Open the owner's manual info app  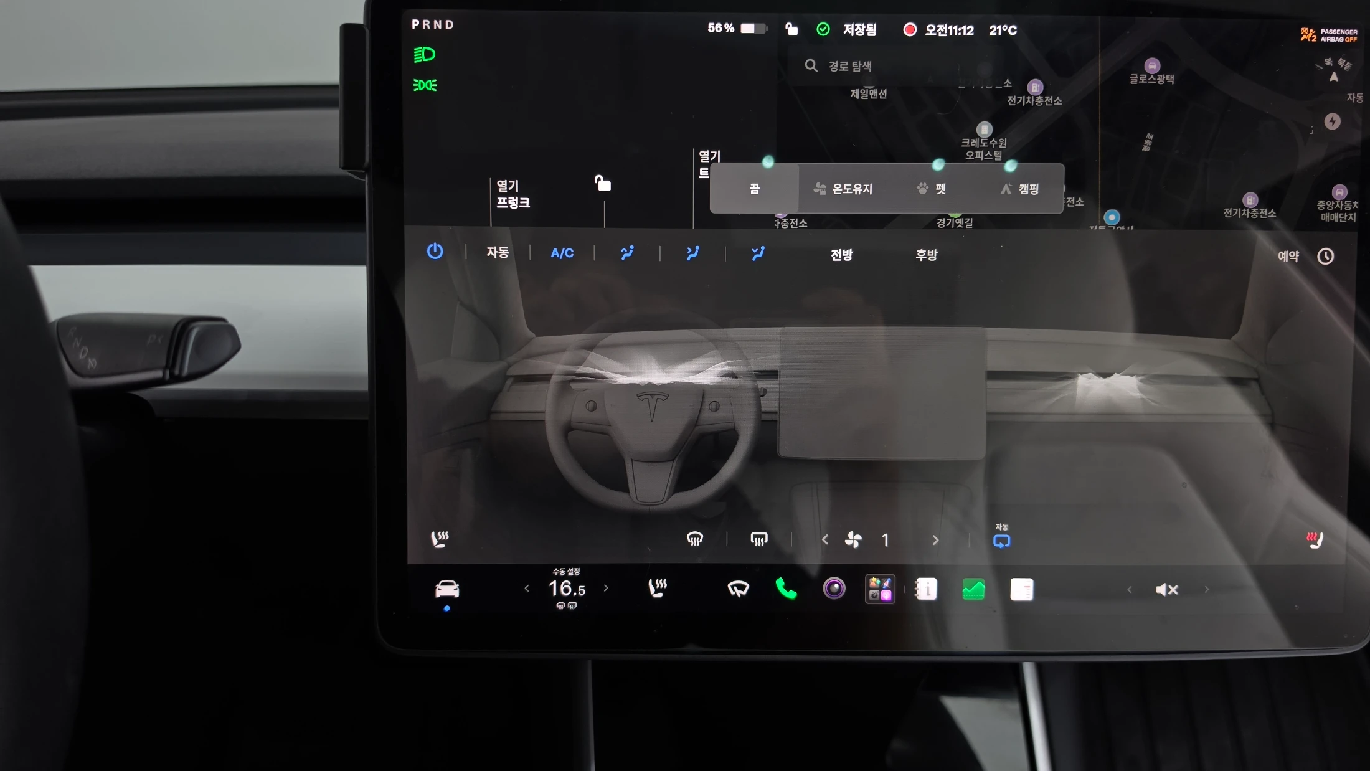point(926,589)
